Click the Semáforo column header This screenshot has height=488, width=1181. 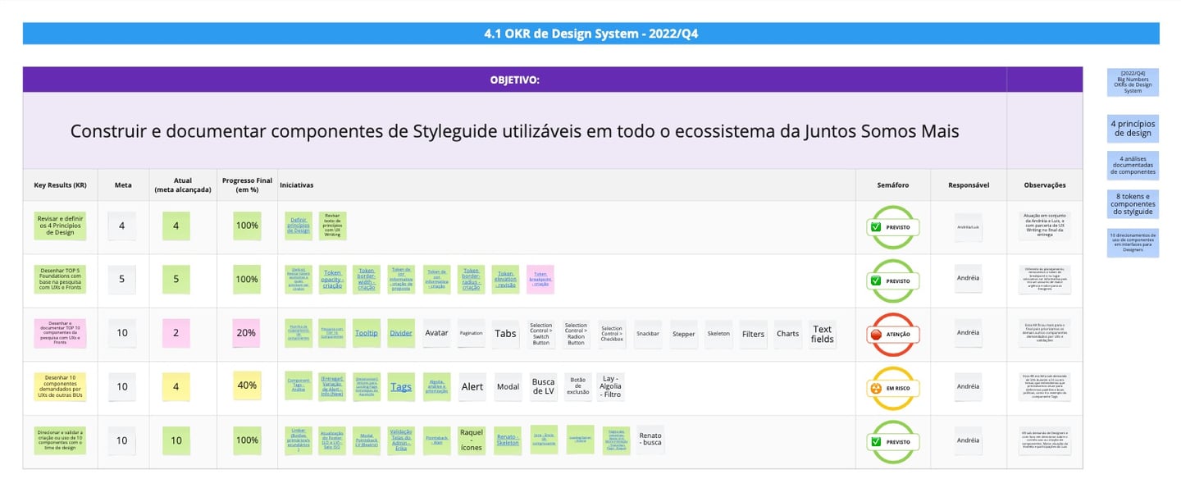tap(893, 185)
